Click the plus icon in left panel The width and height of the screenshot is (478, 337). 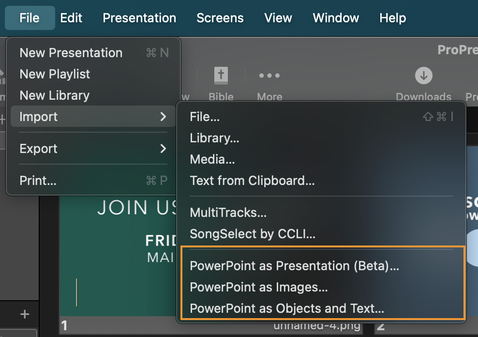(25, 315)
